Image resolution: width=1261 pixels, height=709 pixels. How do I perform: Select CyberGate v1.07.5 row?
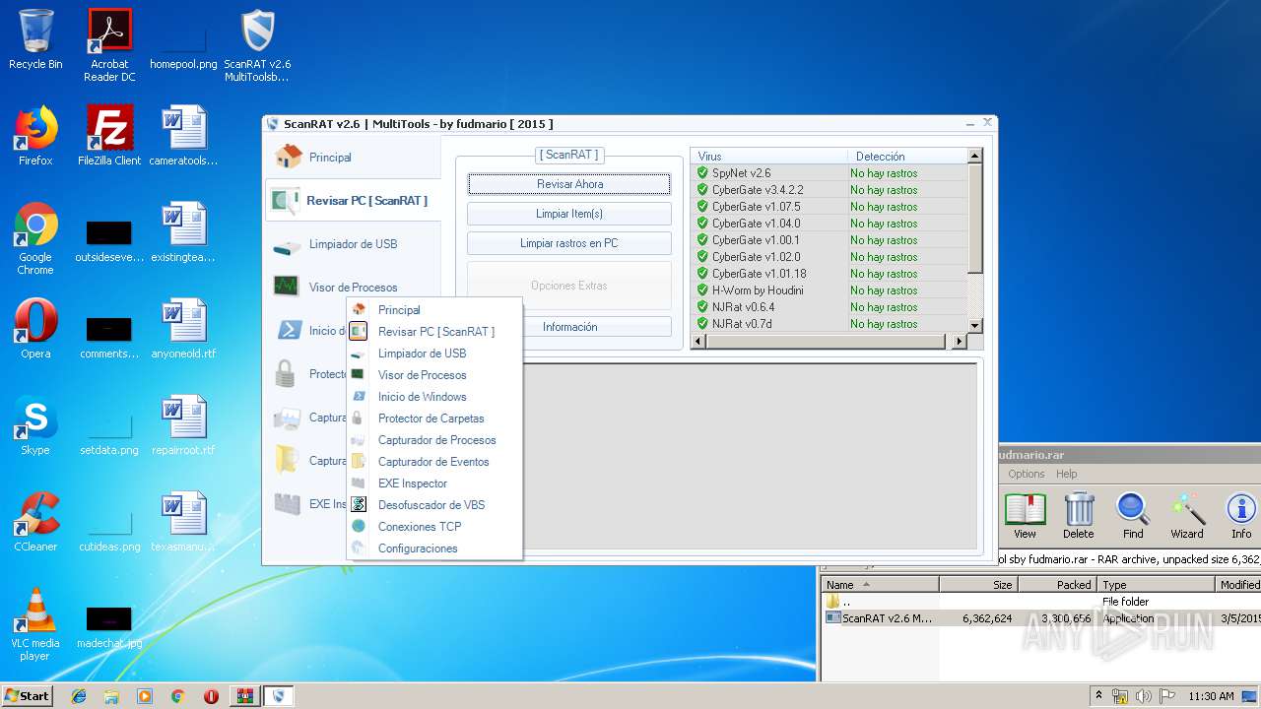[830, 207]
